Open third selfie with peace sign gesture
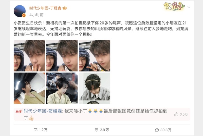This screenshot has width=203, height=136. [x=95, y=56]
